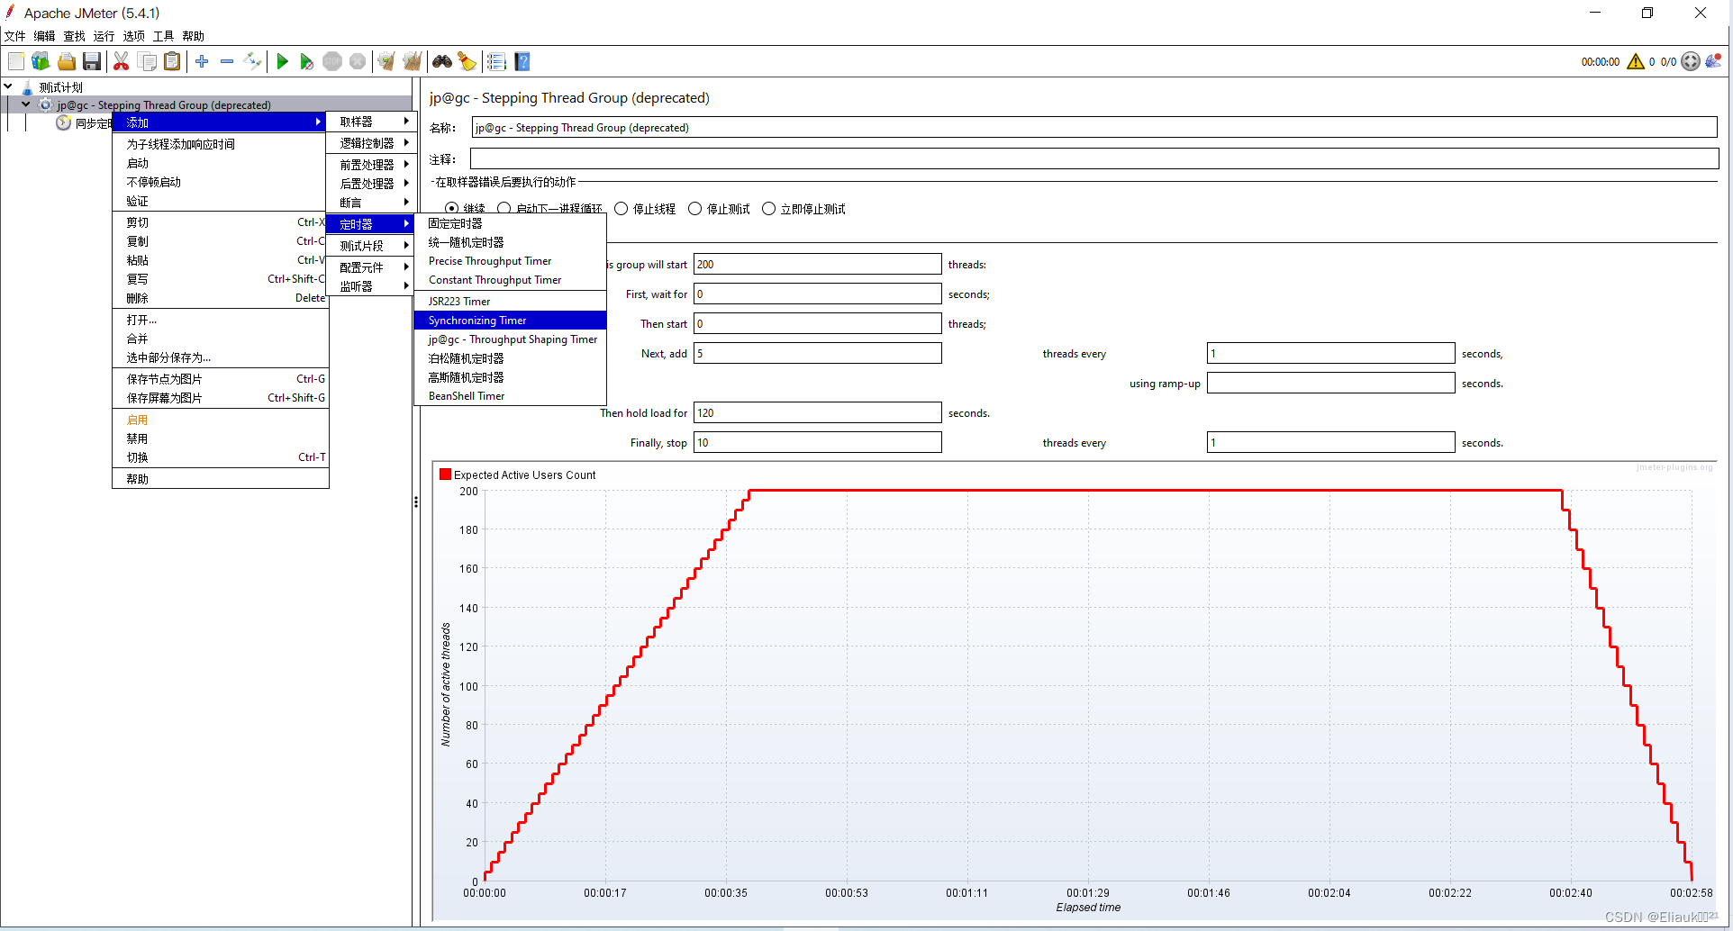This screenshot has width=1733, height=931.
Task: Open the Help question mark icon
Action: (x=522, y=61)
